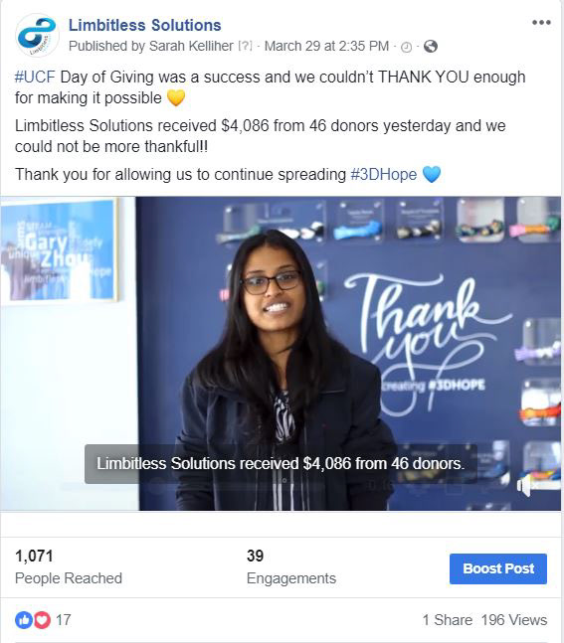Click the public globe privacy icon
Viewport: 564px width, 643px height.
pos(430,47)
